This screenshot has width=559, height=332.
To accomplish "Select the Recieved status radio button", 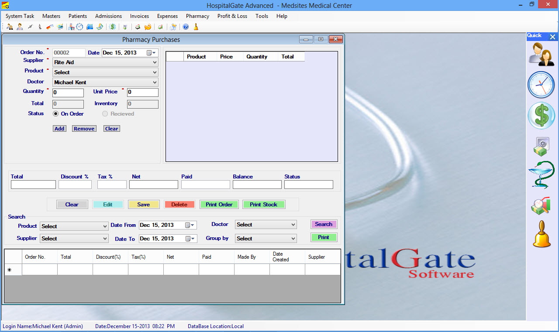I will [105, 114].
